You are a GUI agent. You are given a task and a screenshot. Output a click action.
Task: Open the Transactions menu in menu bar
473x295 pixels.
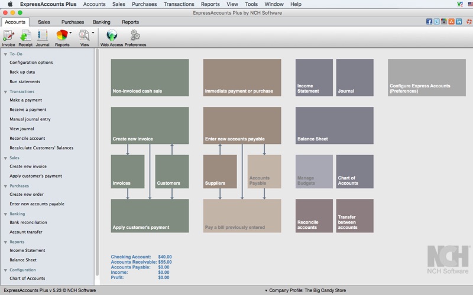click(x=179, y=4)
